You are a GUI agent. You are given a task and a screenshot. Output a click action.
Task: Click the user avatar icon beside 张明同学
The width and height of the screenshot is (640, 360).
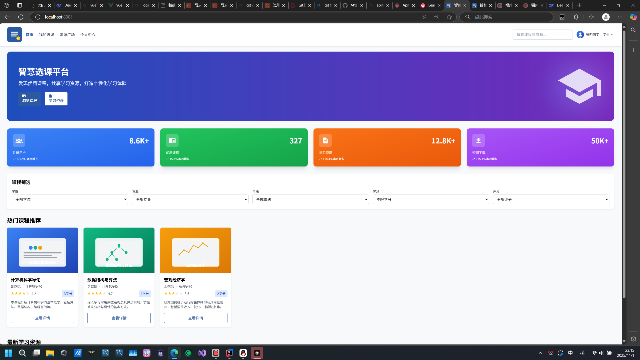[580, 35]
